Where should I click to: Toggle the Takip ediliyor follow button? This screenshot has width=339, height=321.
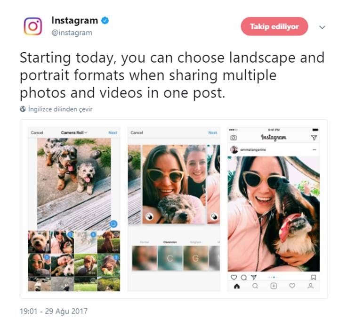(x=274, y=26)
